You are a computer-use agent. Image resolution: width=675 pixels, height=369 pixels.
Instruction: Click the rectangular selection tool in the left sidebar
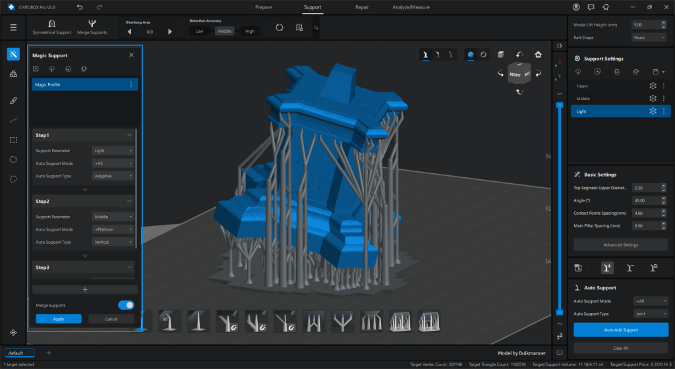13,140
